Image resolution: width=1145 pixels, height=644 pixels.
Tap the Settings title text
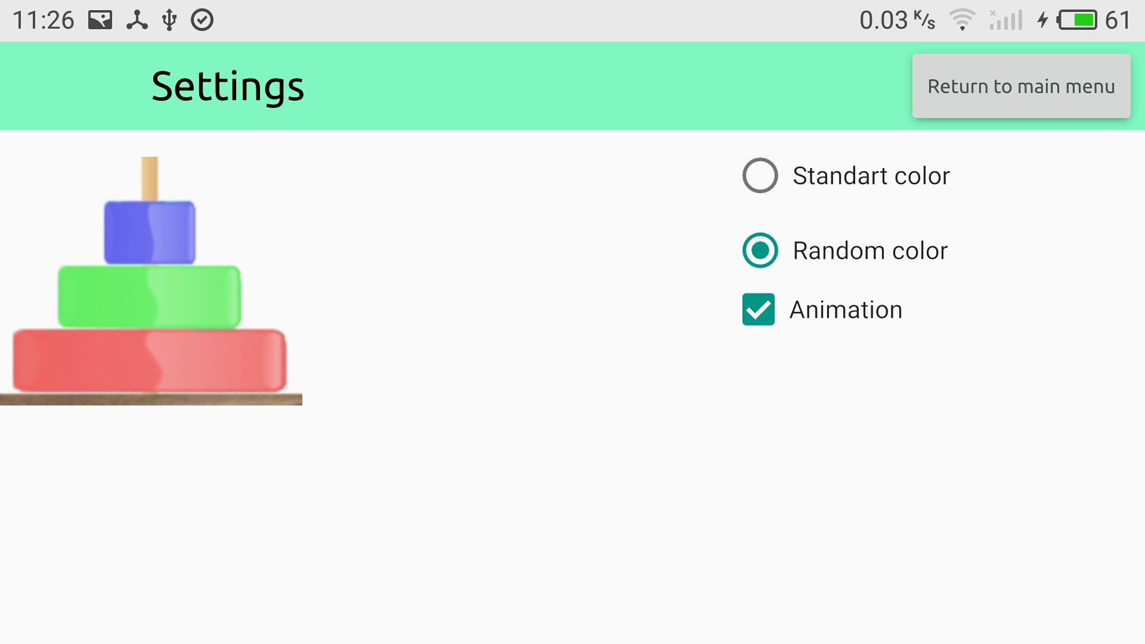pos(227,86)
